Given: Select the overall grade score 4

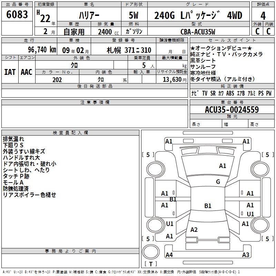Looking at the screenshot, I should coord(263,16).
